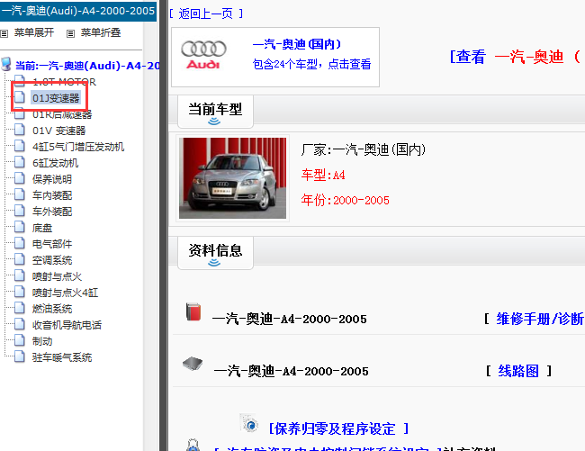
Task: Click the page icon next to 空调系统
Action: 20,259
